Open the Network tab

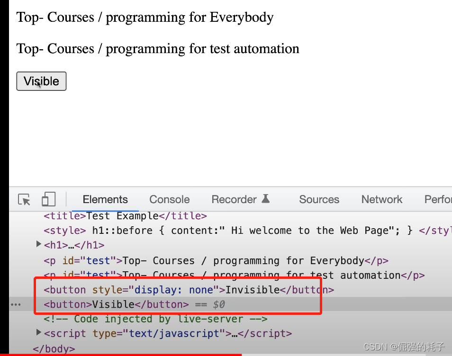[x=382, y=199]
